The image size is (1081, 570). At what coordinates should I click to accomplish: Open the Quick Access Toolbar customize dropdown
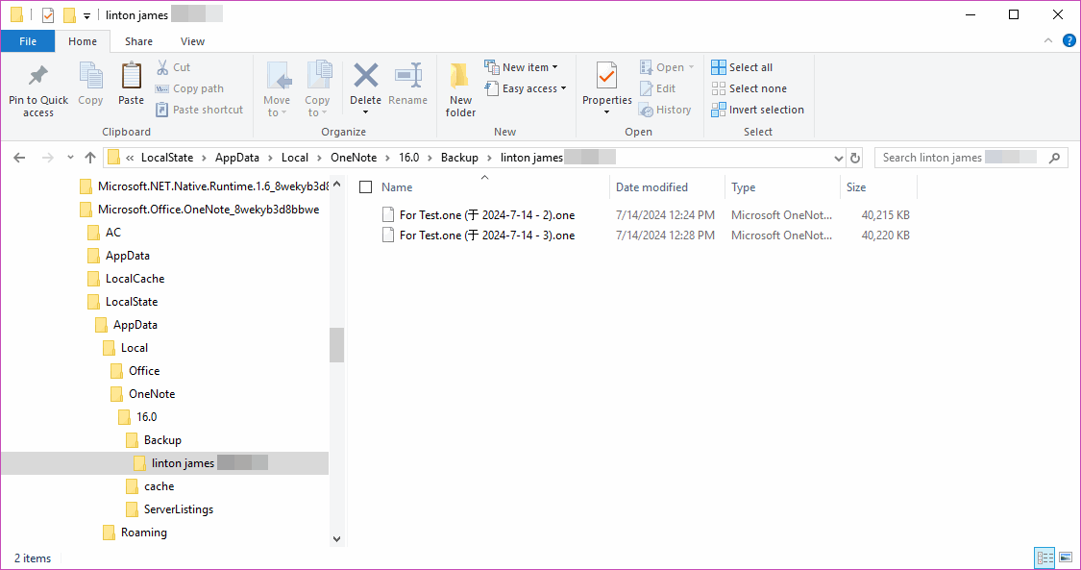click(86, 15)
